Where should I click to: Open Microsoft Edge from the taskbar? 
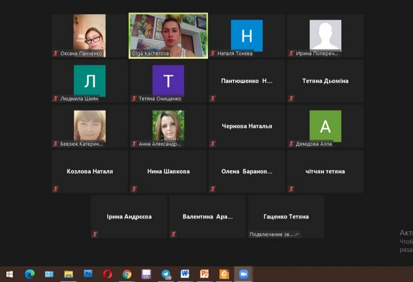(x=29, y=274)
